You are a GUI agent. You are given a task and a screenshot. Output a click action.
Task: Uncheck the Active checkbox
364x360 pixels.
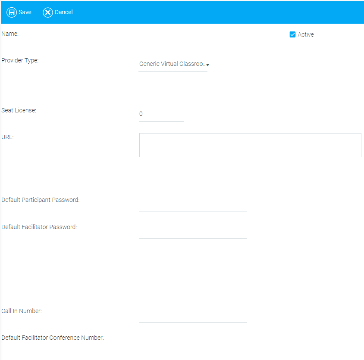coord(292,34)
